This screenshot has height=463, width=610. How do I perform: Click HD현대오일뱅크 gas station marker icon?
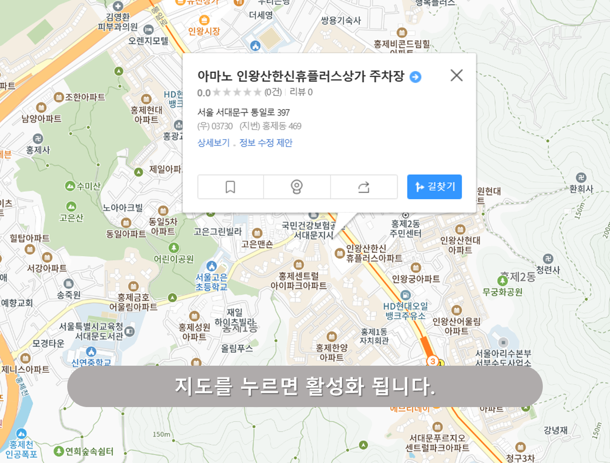pos(406,295)
